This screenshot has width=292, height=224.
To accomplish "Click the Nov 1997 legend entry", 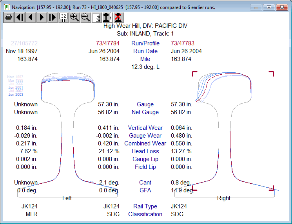I will [15, 77].
